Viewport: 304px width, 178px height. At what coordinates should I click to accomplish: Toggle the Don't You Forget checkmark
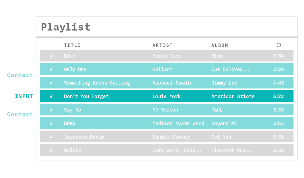click(51, 96)
